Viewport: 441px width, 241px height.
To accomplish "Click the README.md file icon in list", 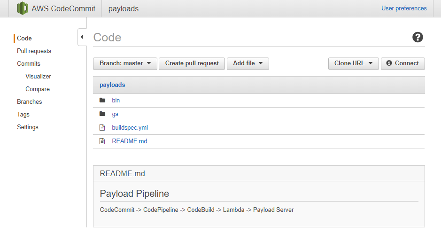I will tap(102, 141).
